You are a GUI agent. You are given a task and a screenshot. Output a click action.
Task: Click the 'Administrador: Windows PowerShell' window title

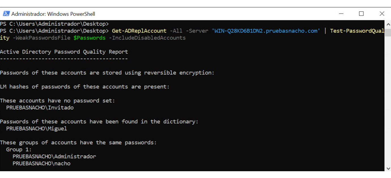pos(53,14)
